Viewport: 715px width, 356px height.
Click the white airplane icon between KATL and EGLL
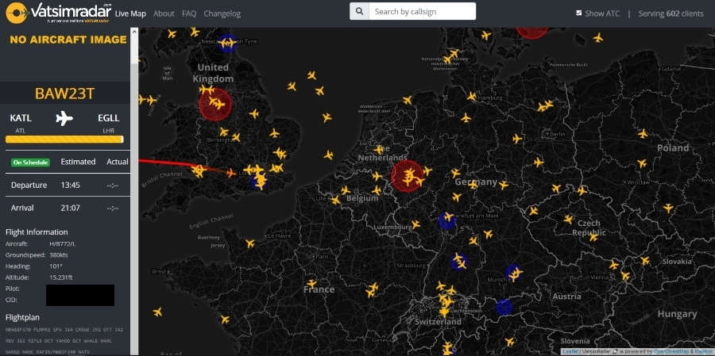(x=64, y=119)
